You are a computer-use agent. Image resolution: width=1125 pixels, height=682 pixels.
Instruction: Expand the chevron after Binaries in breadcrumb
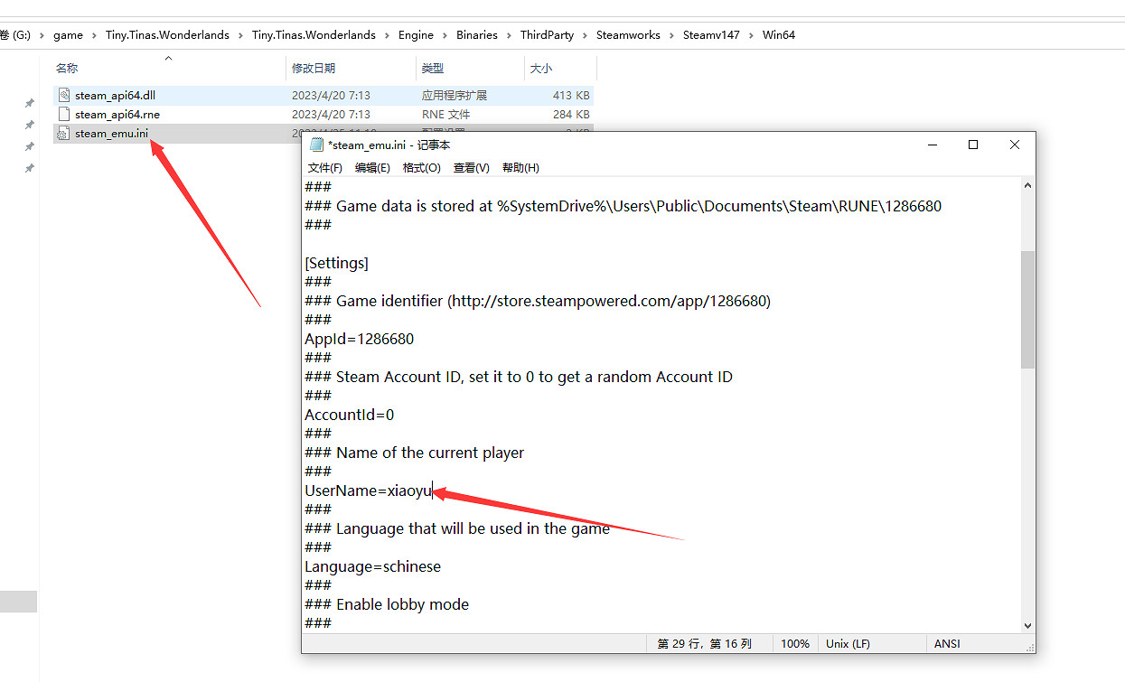click(x=509, y=35)
